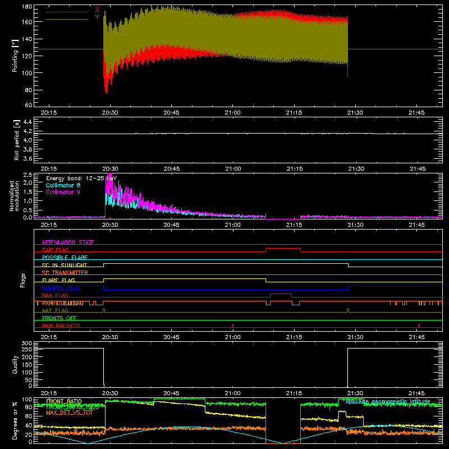Click the 20:45 label under Flags plot

[x=171, y=337]
